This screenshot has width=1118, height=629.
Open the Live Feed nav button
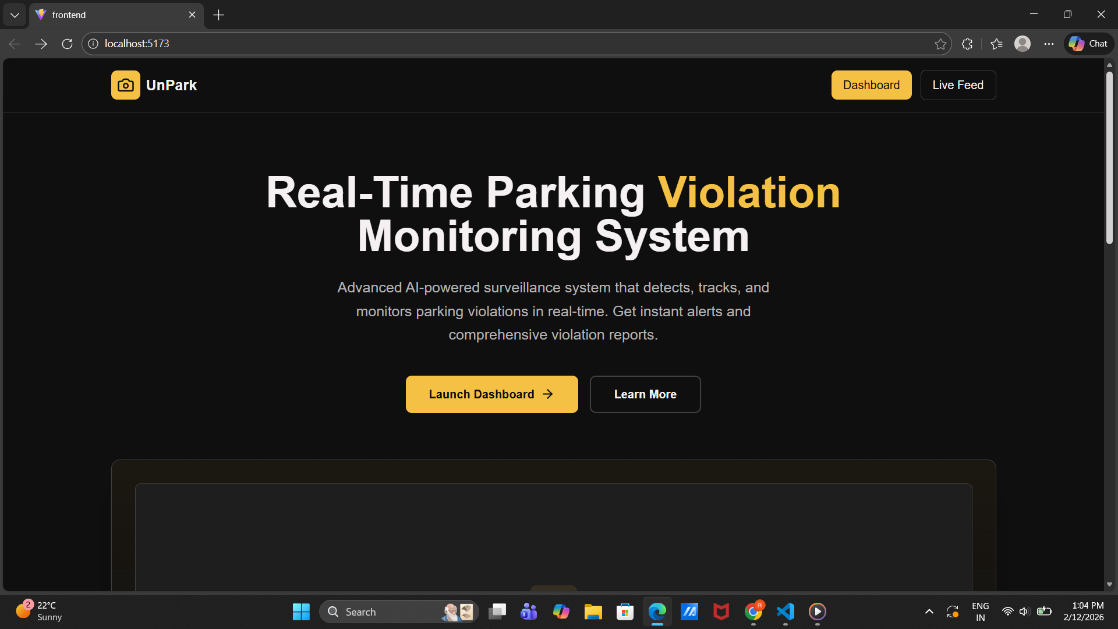tap(957, 85)
